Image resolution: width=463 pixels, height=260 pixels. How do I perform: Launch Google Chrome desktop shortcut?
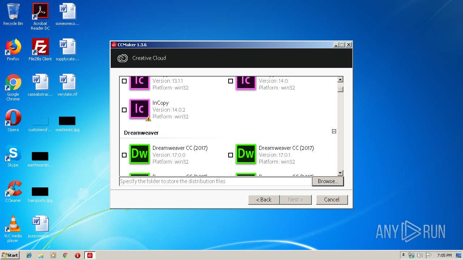pos(13,87)
